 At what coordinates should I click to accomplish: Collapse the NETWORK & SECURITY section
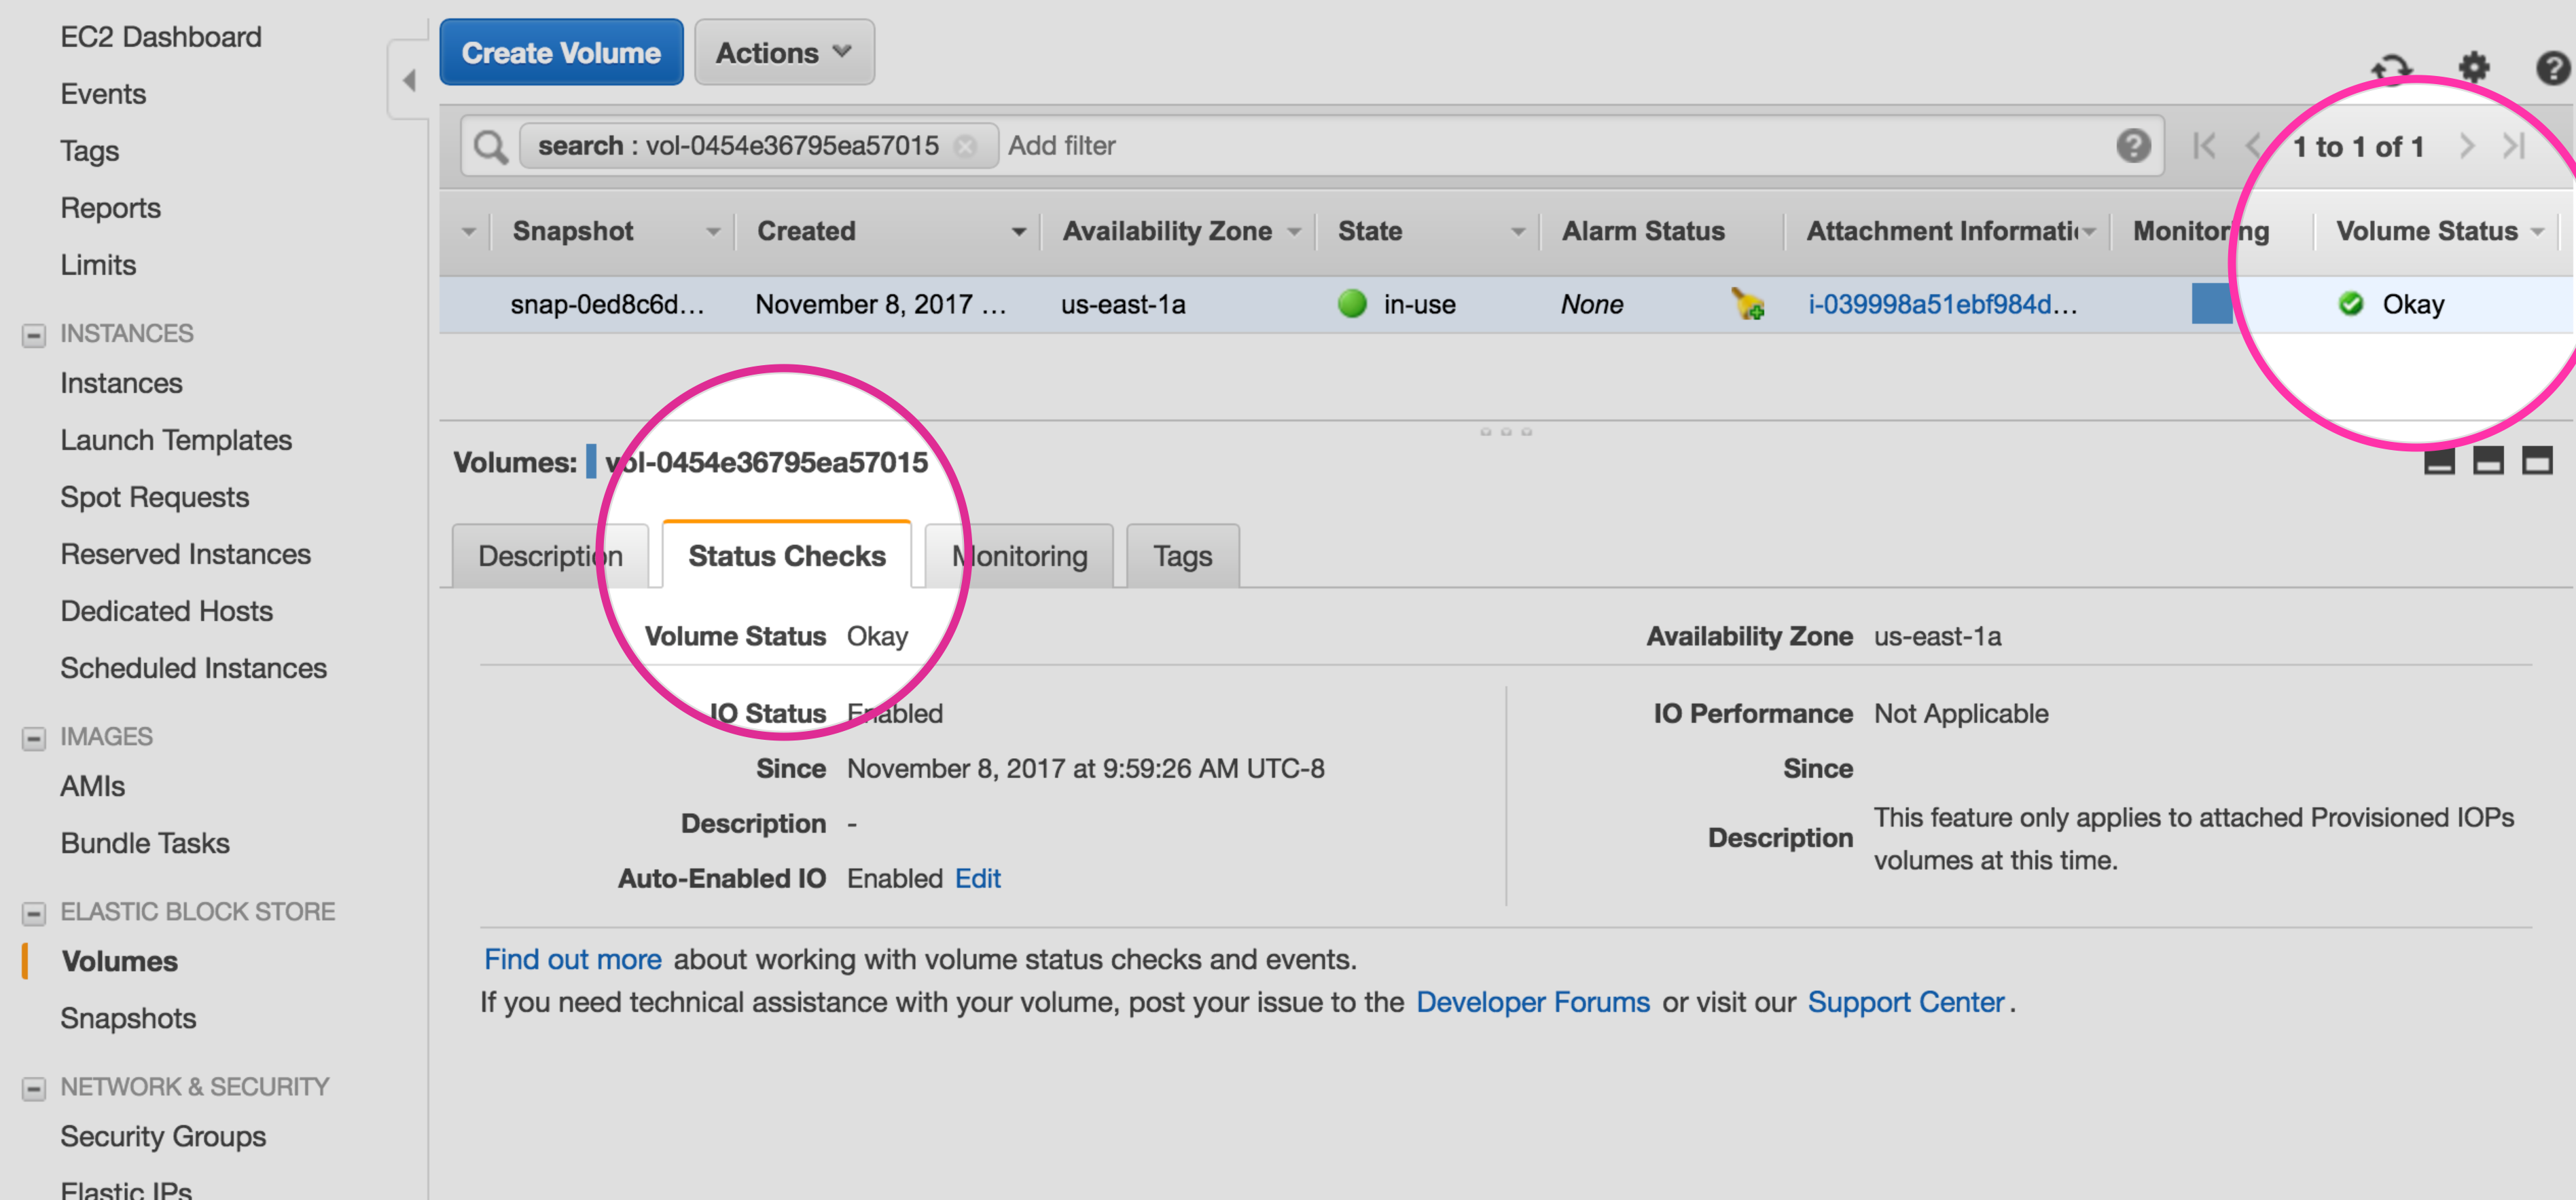(34, 1088)
